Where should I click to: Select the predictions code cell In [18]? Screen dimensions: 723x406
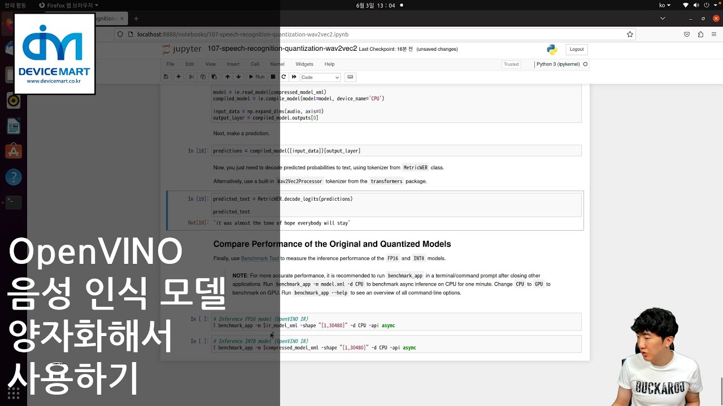[396, 151]
